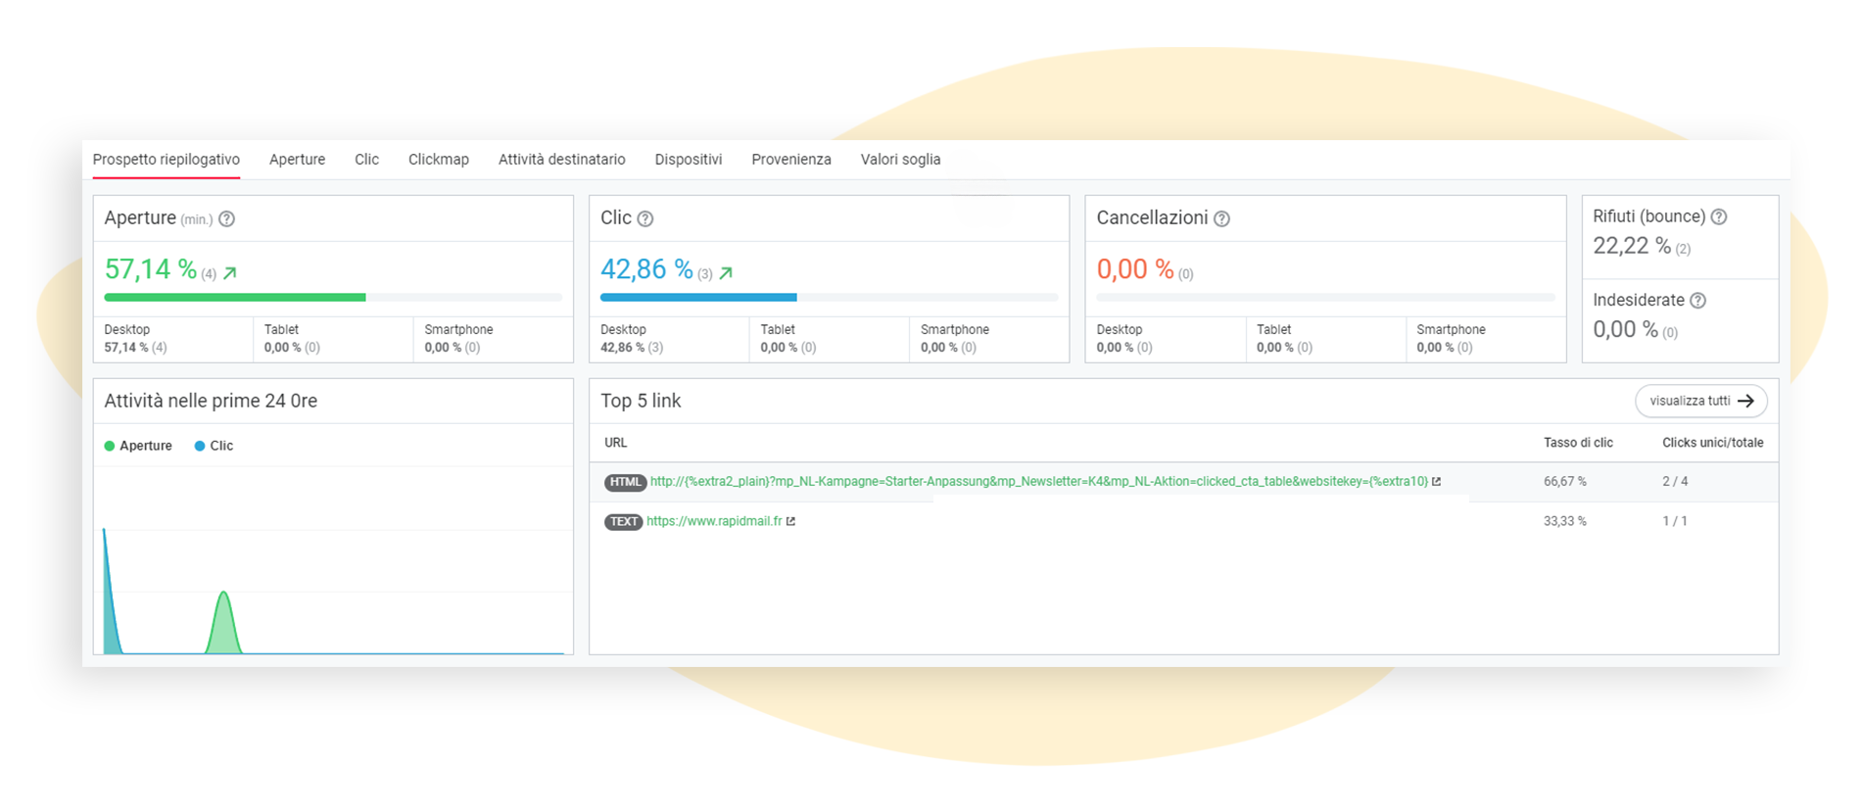Click green trend arrow beside 57,14 %
The height and width of the screenshot is (812, 1861).
[x=230, y=273]
